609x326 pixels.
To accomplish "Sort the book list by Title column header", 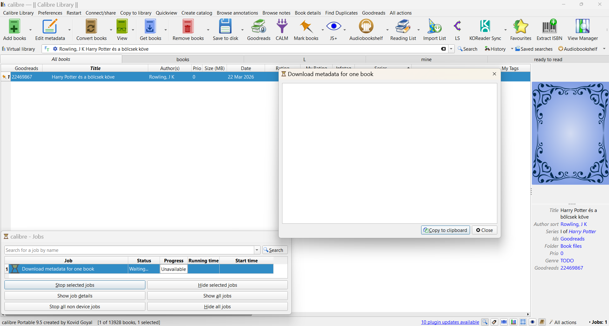I will pos(95,68).
